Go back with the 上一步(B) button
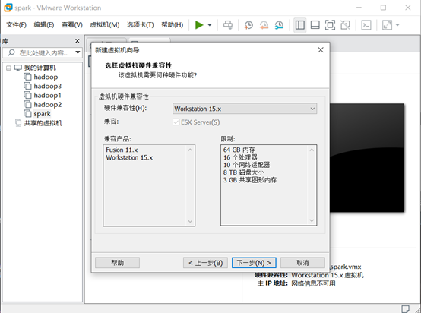Image resolution: width=421 pixels, height=313 pixels. (205, 263)
